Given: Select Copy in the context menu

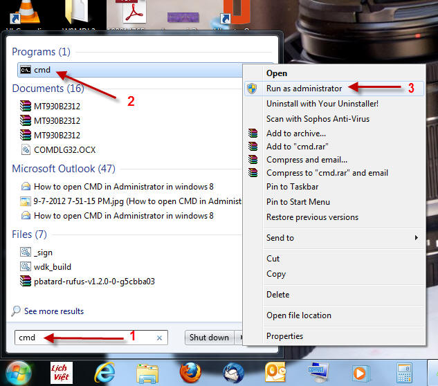Looking at the screenshot, I should 276,274.
